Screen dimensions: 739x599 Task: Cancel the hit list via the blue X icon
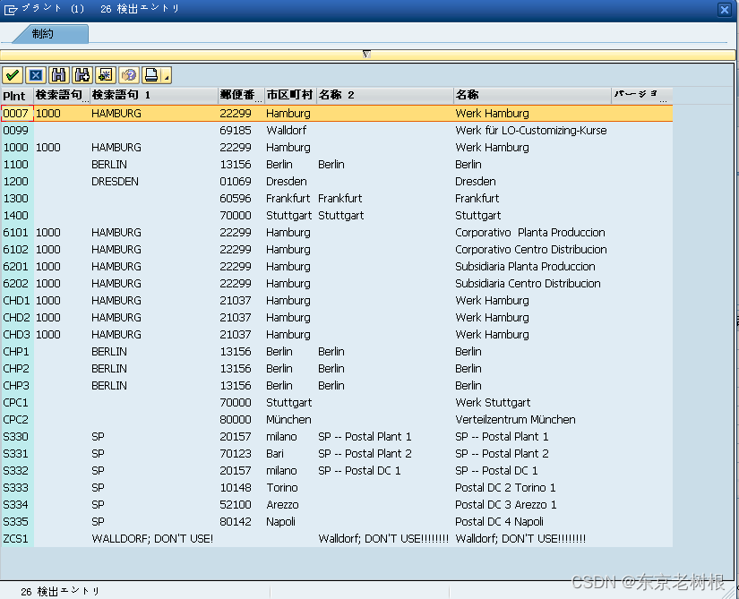35,74
